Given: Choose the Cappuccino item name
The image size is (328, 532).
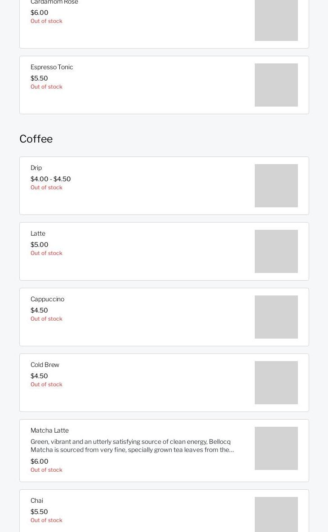Looking at the screenshot, I should [47, 299].
